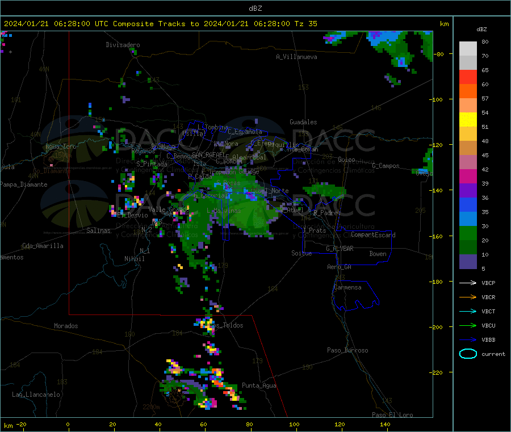
Task: Select the 80 dBZ light gray swatch
Action: coord(468,49)
